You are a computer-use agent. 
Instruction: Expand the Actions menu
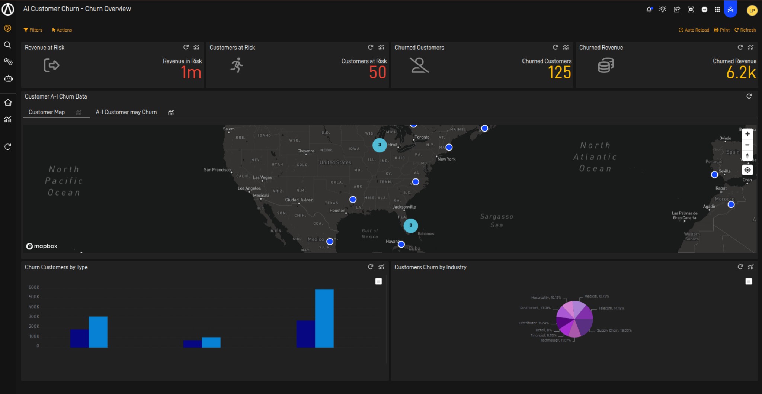click(62, 30)
